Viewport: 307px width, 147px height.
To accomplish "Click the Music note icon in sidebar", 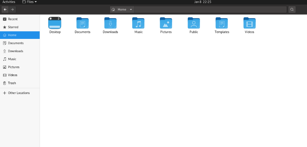I will click(5, 59).
